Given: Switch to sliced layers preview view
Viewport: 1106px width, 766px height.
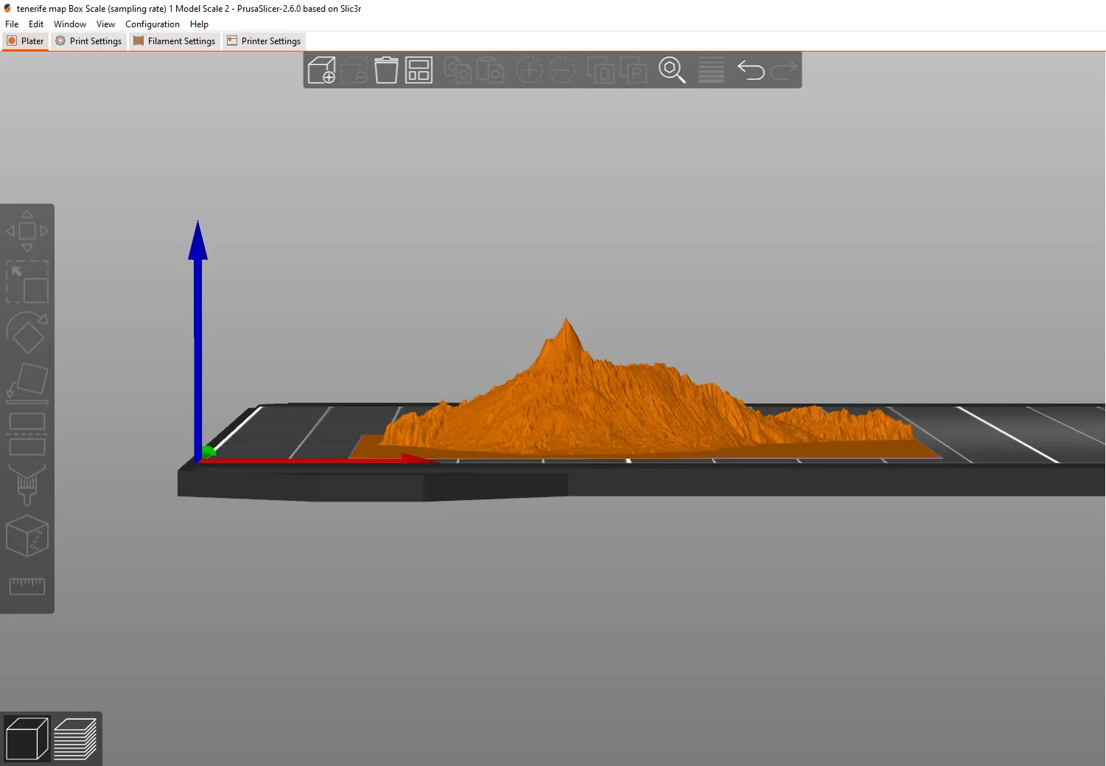Looking at the screenshot, I should pyautogui.click(x=75, y=739).
